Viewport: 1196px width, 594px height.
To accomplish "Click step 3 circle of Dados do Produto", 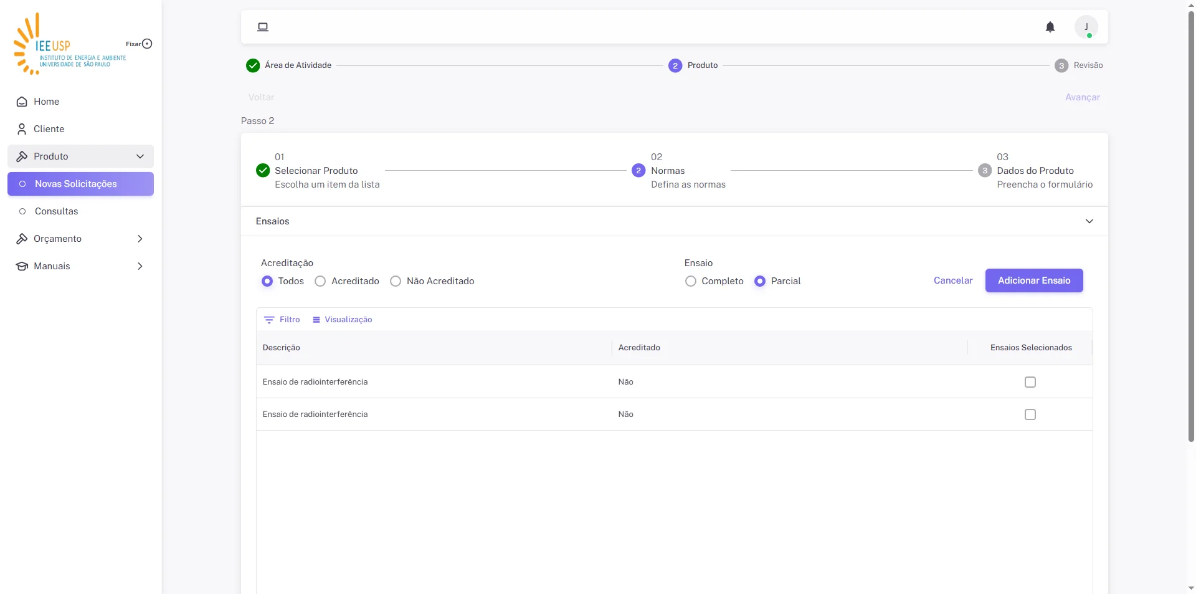I will (985, 170).
